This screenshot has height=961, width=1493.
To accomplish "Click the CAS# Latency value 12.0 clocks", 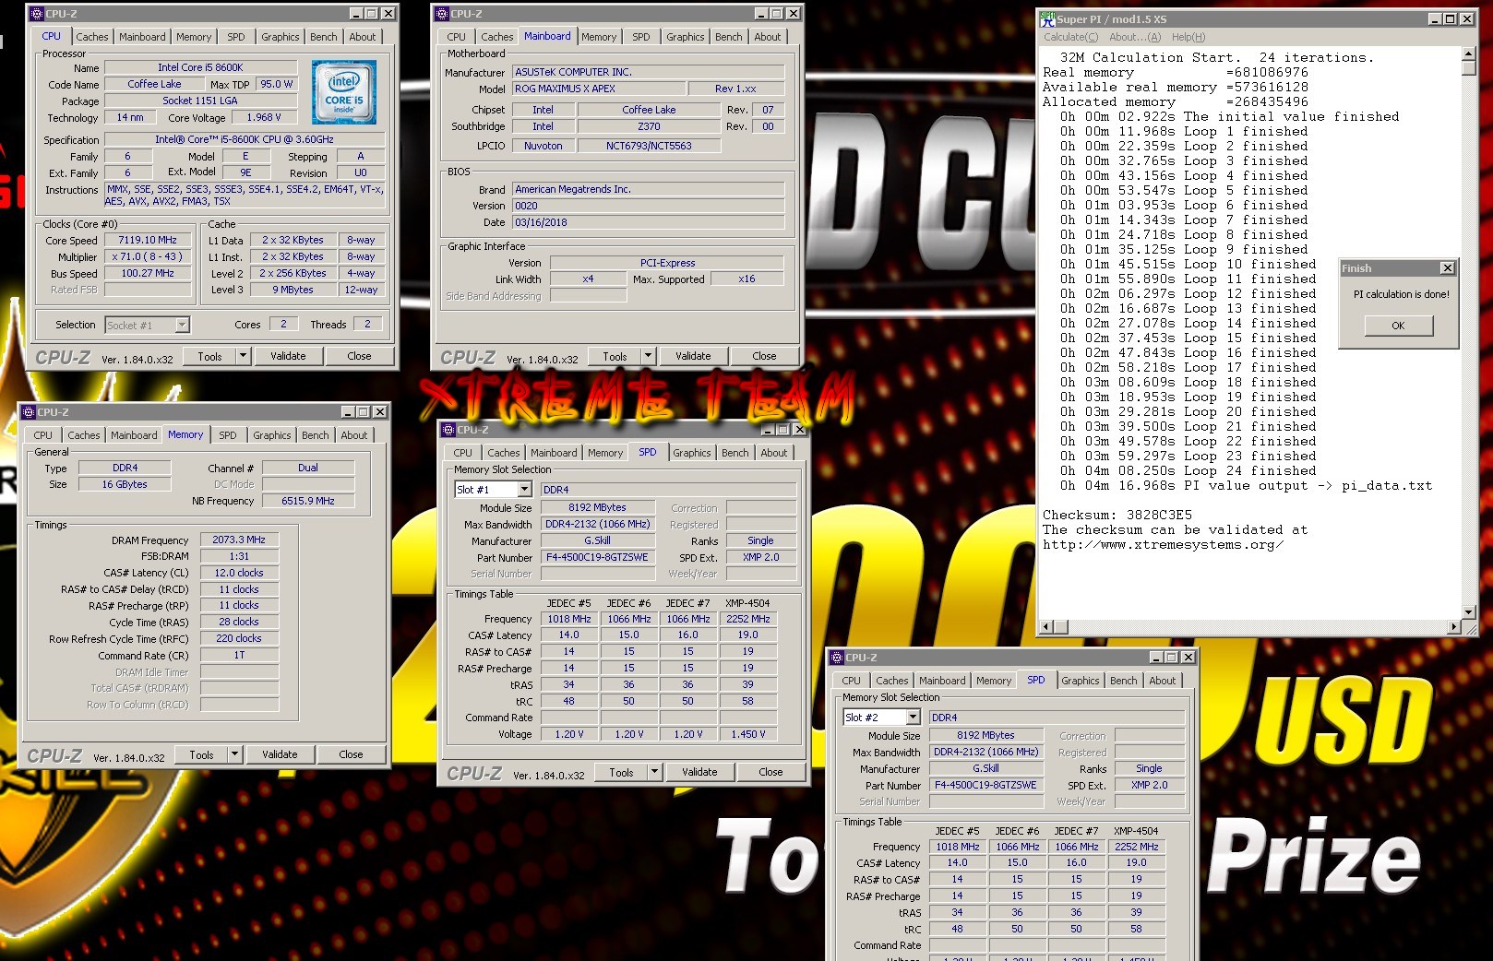I will click(239, 573).
